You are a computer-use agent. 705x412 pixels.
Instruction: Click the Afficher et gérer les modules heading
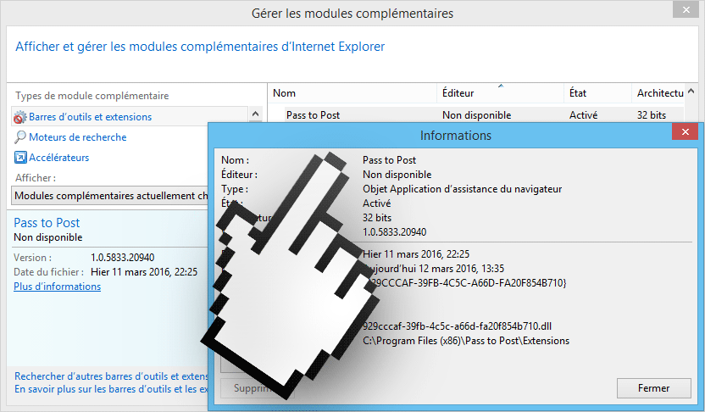coord(200,47)
